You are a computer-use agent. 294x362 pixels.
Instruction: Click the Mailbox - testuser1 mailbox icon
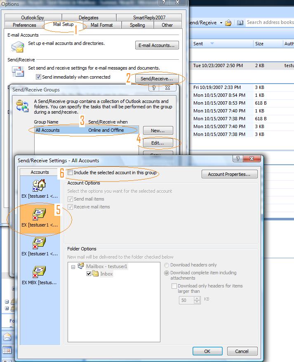pyautogui.click(x=81, y=266)
